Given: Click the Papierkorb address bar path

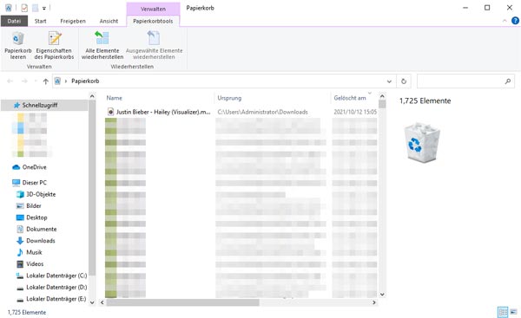Looking at the screenshot, I should 85,81.
